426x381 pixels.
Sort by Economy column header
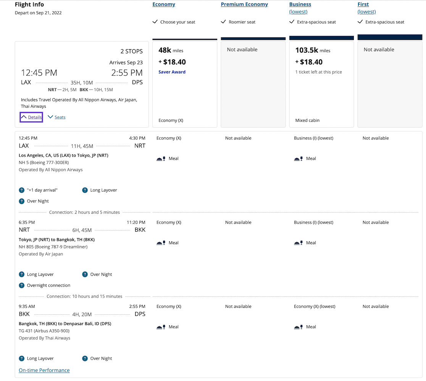164,5
